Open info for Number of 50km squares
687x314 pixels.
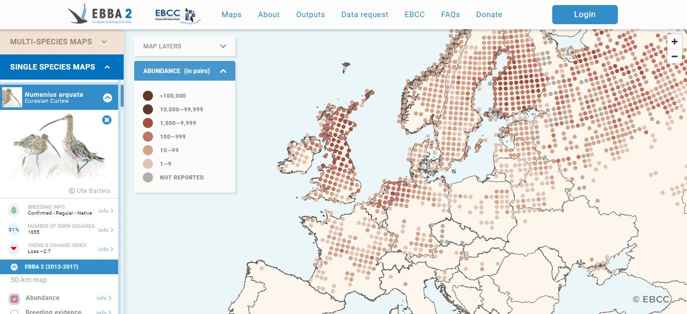tap(105, 230)
